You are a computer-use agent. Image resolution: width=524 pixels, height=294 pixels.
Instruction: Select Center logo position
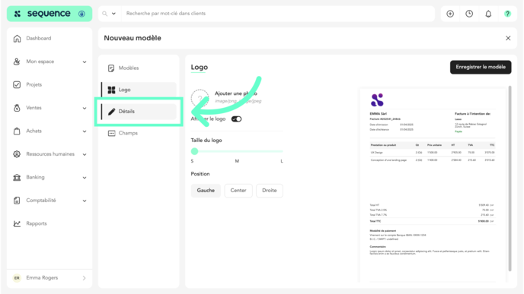click(x=238, y=191)
